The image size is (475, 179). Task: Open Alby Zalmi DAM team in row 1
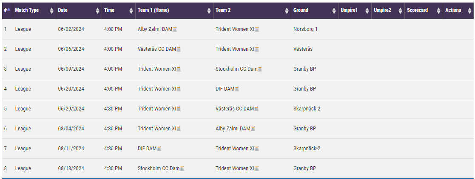click(155, 29)
